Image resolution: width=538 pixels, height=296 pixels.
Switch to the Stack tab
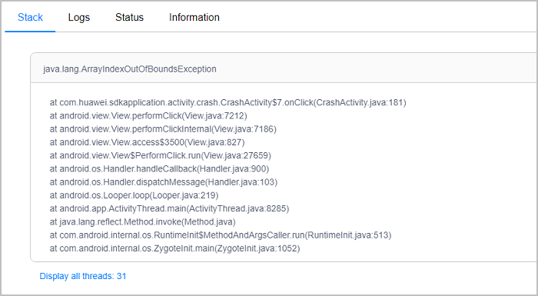point(30,17)
